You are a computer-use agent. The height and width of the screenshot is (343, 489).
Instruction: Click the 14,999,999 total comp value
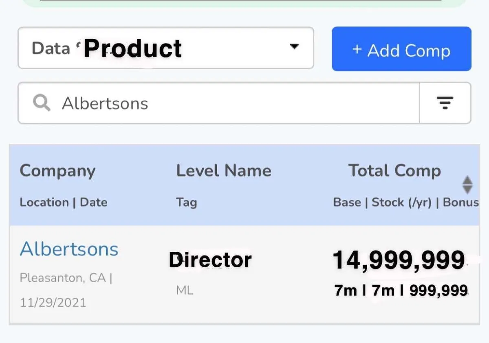click(x=399, y=260)
